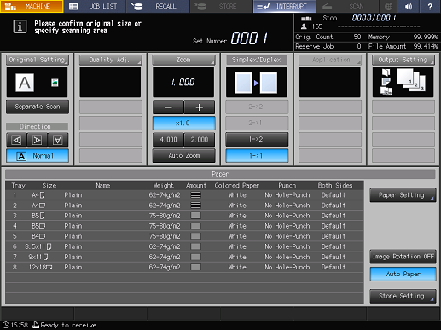Click the information icon beside message

coord(20,26)
